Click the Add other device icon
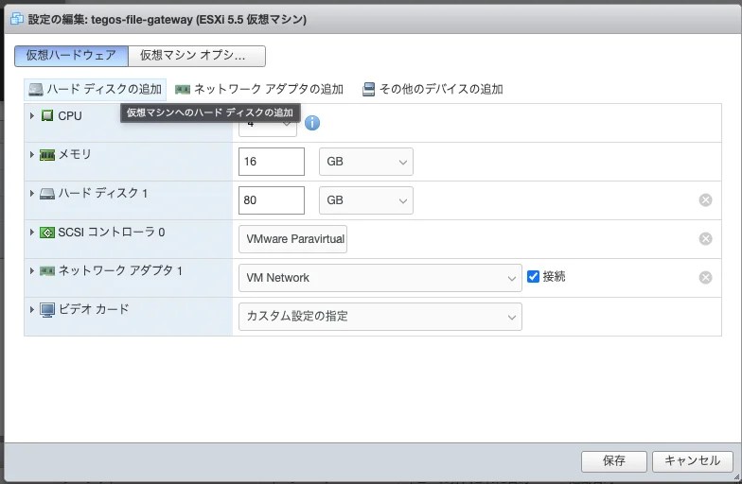The width and height of the screenshot is (742, 484). (369, 89)
